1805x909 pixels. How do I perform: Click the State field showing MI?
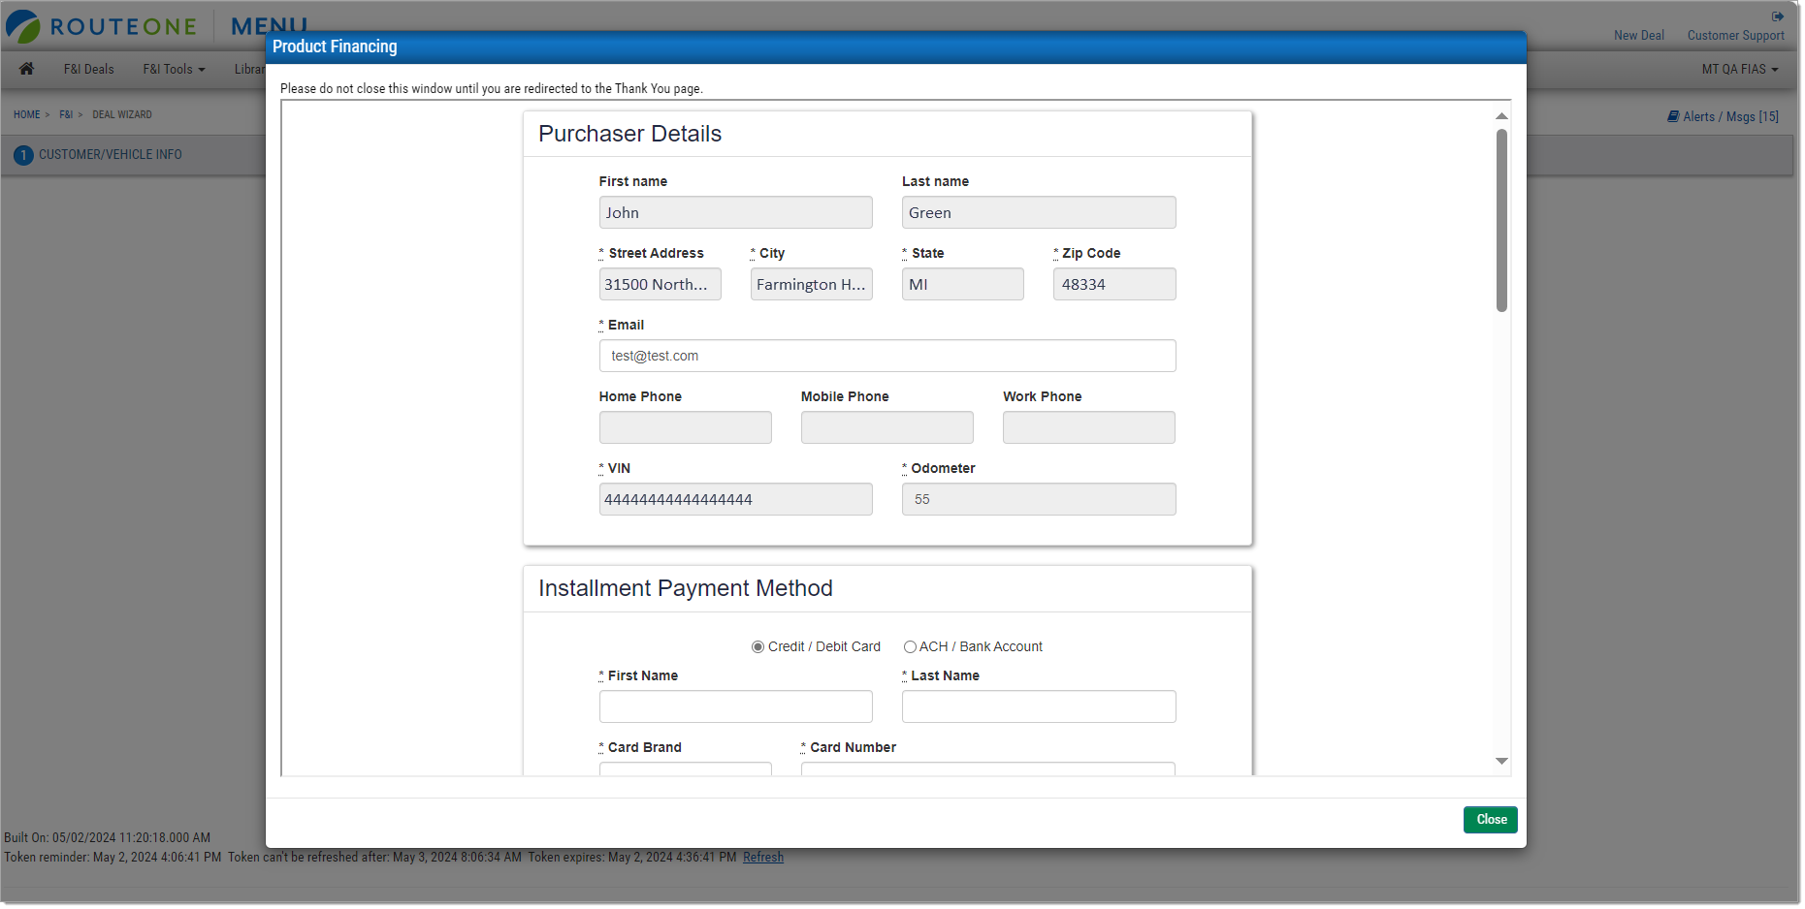962,285
